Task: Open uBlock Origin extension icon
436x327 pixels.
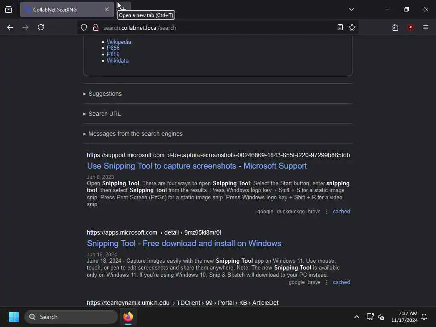Action: pyautogui.click(x=410, y=27)
